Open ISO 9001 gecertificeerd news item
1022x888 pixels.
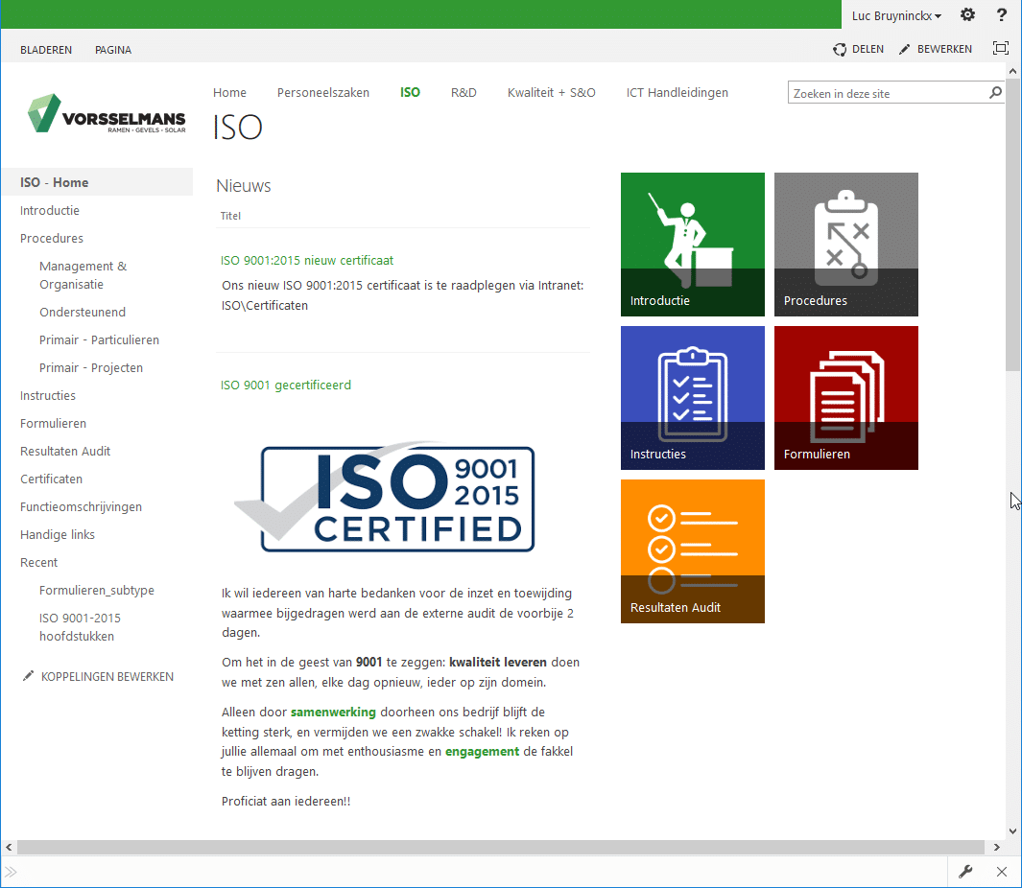click(285, 386)
